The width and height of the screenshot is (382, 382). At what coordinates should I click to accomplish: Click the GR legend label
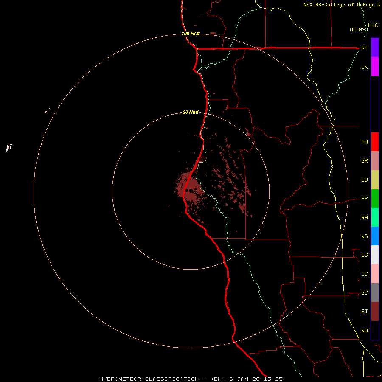tap(364, 161)
